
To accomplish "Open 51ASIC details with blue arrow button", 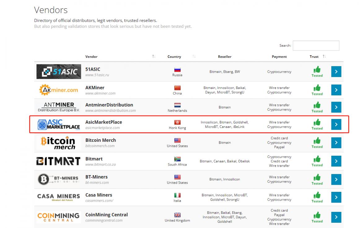I will tap(336, 72).
